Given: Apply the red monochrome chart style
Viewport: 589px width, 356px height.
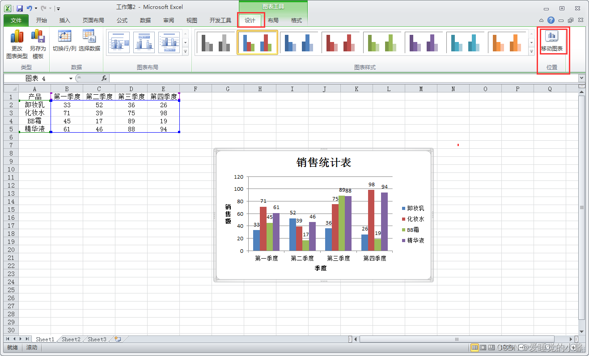Looking at the screenshot, I should tap(340, 42).
